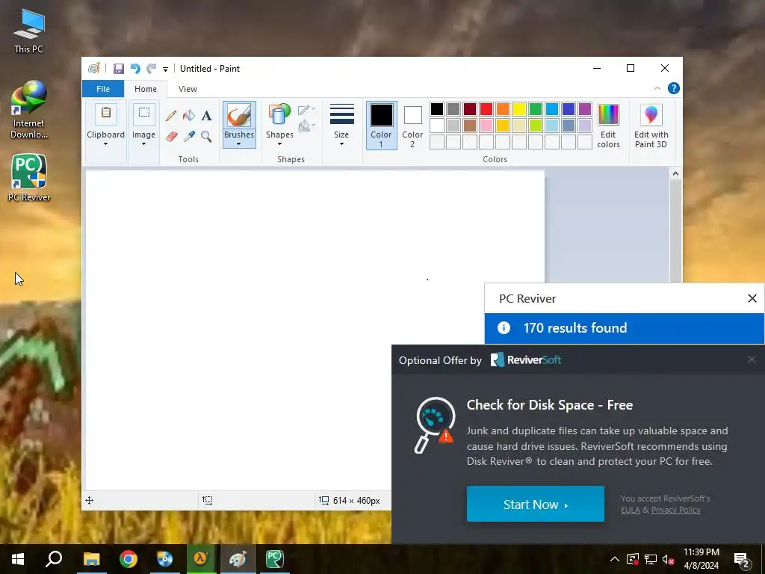Switch to the View tab
Screen dimensions: 765x574
coord(188,89)
